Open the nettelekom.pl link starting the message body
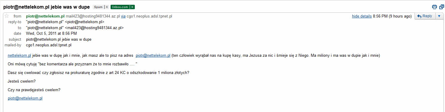Viewport: 445px width, 112px height. 19,56
